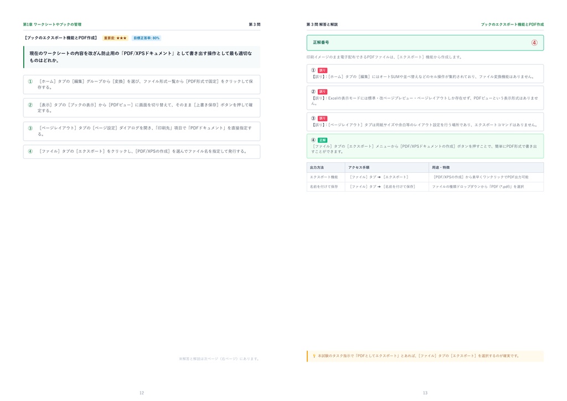The height and width of the screenshot is (401, 567).
Task: Click the red 誤り badge in explanation ③
Action: (322, 119)
